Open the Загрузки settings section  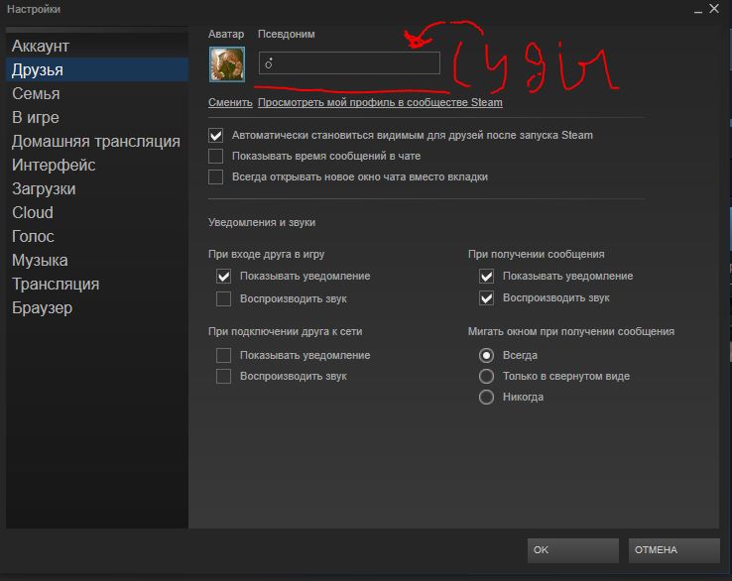tap(44, 189)
